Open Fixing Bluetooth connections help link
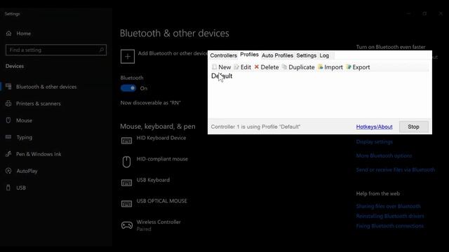 [390, 226]
